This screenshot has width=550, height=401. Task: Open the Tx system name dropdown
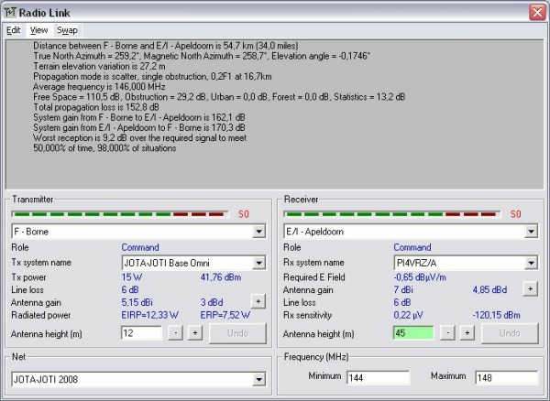click(x=258, y=263)
